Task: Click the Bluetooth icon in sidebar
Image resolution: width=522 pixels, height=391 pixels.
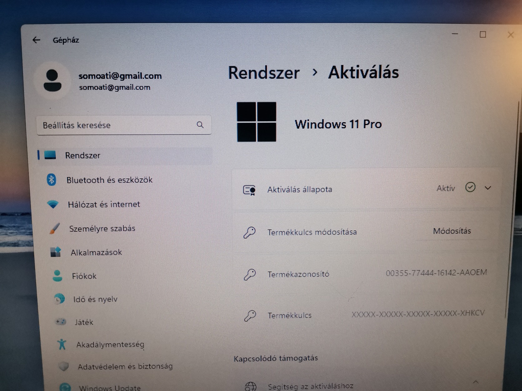Action: pos(52,180)
